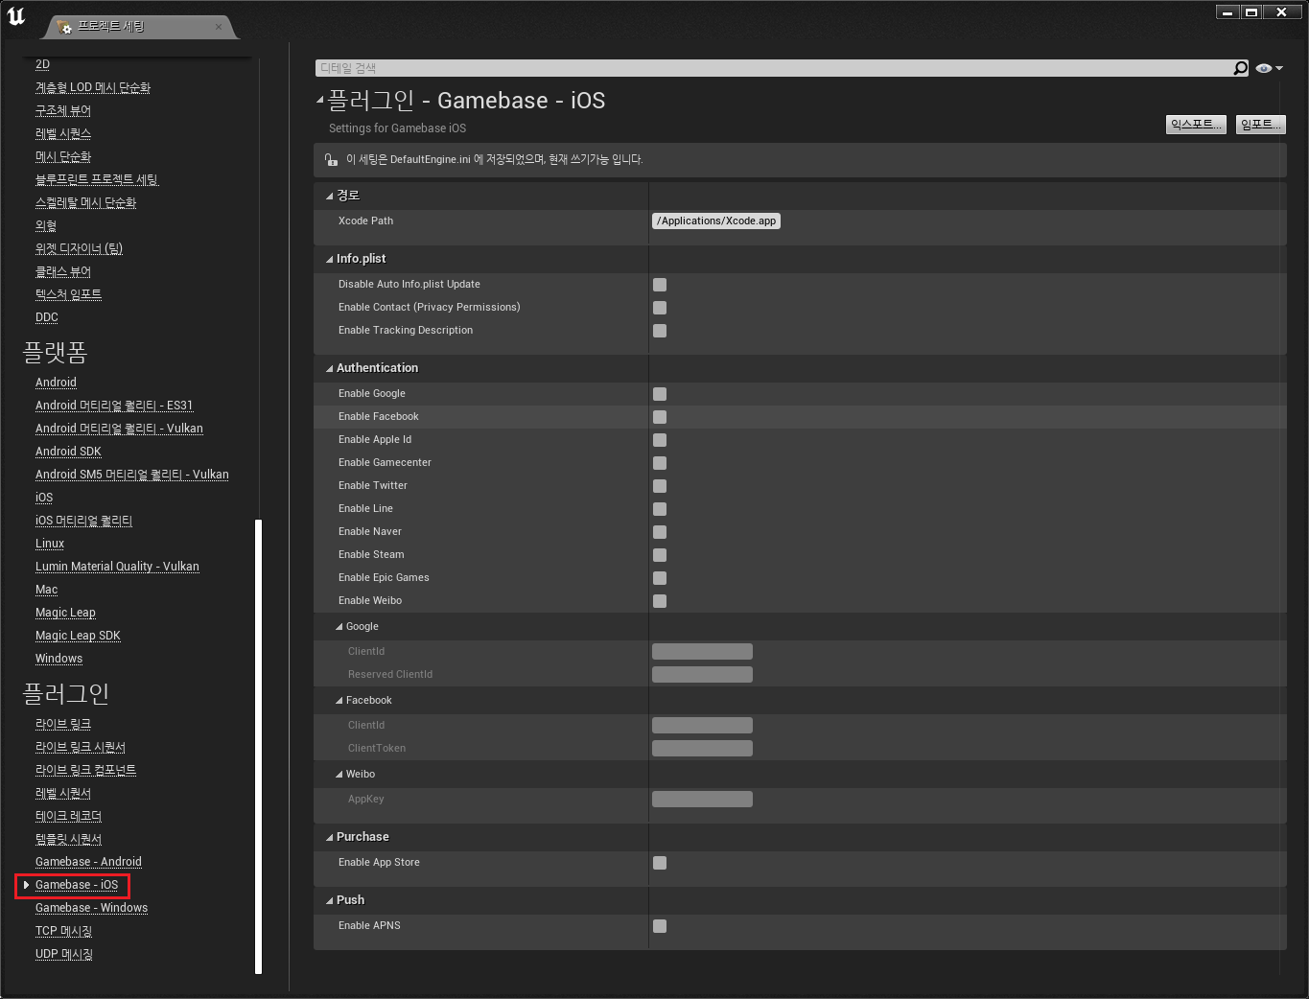Collapse the Google subsection

(x=339, y=627)
